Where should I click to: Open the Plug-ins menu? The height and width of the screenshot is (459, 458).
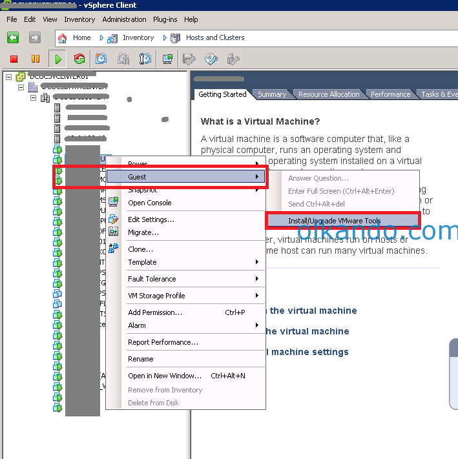click(x=165, y=19)
